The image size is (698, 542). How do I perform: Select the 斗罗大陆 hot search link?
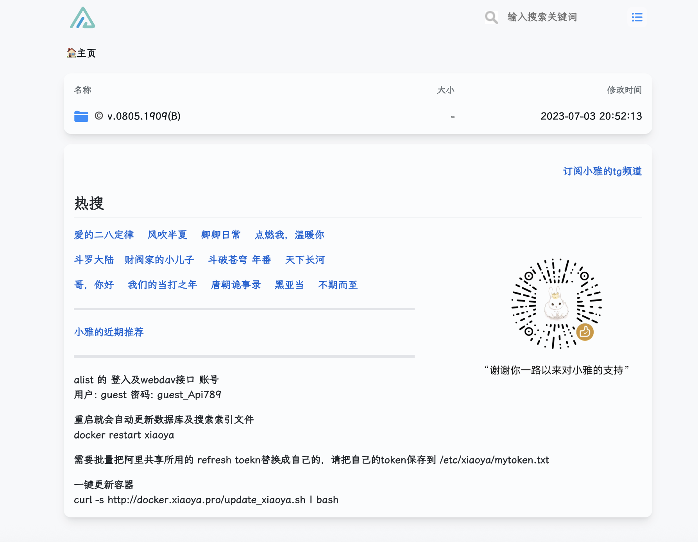coord(94,260)
